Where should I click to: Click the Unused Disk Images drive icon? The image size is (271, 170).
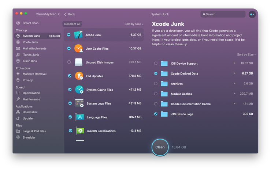[x=79, y=62]
